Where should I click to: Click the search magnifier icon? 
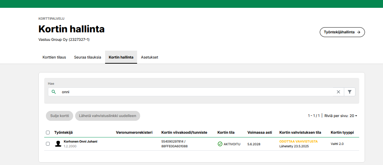[x=54, y=92]
